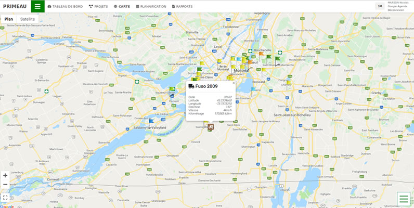Click the Saint-Jean-sur-Richelieu map label
Image resolution: width=414 pixels, height=208 pixels.
coord(292,115)
